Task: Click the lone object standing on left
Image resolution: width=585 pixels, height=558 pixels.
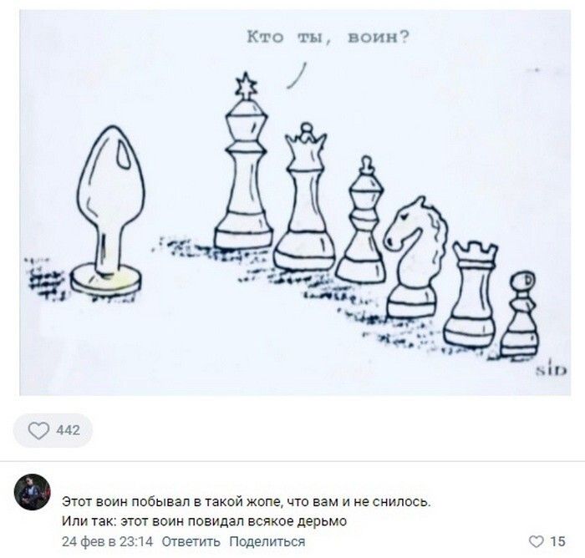Action: point(108,211)
